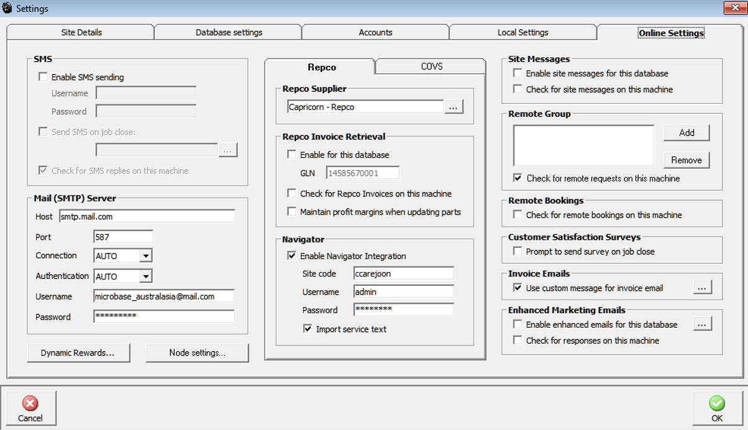Open the Repco Supplier browse ellipsis
The image size is (748, 430).
pyautogui.click(x=454, y=106)
